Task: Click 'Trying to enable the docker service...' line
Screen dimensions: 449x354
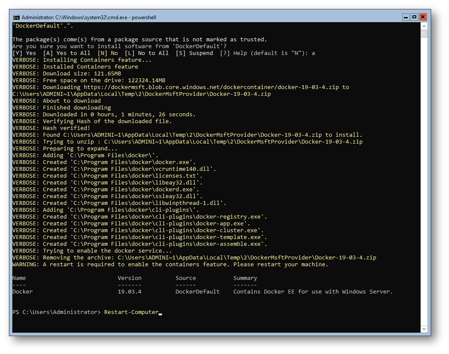Action: tap(92, 251)
